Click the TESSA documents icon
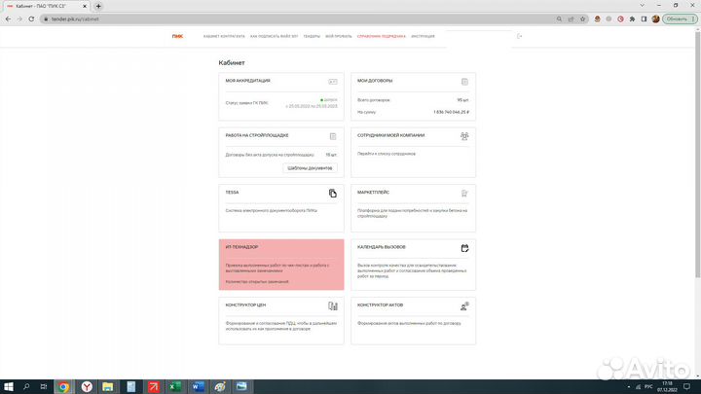 tap(333, 193)
